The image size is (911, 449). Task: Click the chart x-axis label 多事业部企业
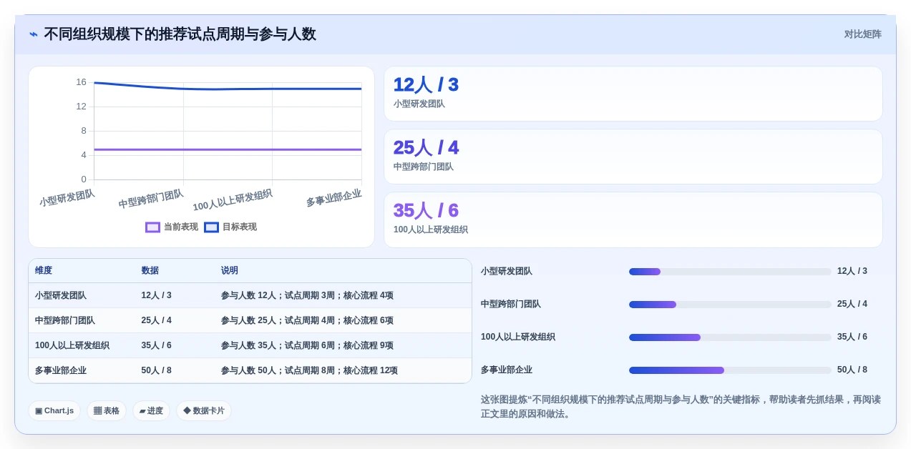333,198
